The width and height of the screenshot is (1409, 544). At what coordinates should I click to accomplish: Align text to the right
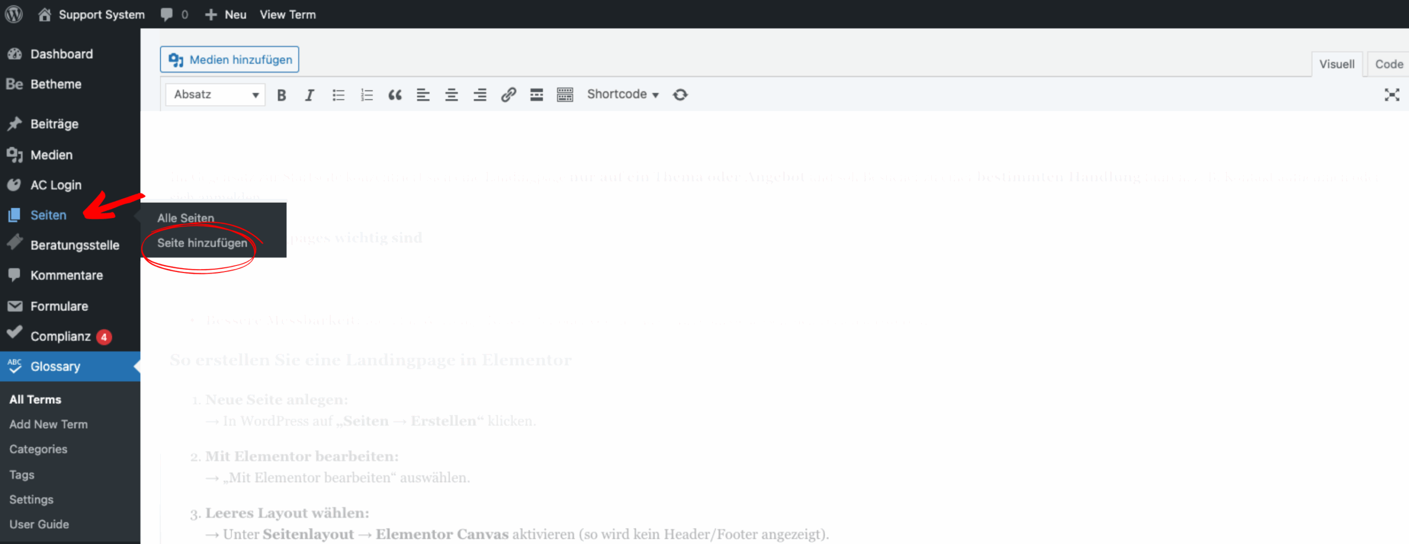[479, 94]
